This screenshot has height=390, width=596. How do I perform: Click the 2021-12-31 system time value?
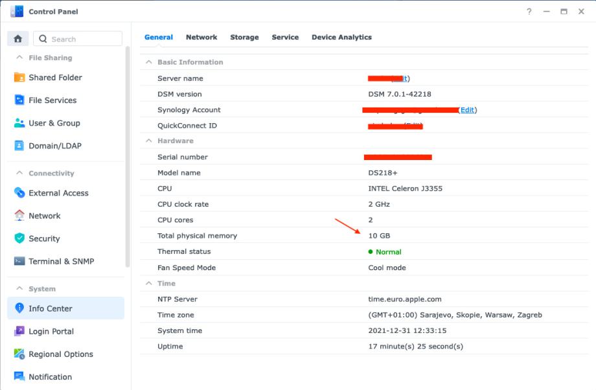(x=407, y=330)
